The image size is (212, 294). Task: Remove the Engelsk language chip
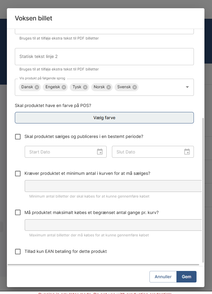tap(64, 87)
